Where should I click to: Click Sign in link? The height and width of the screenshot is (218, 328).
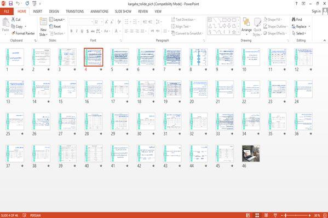tap(316, 11)
